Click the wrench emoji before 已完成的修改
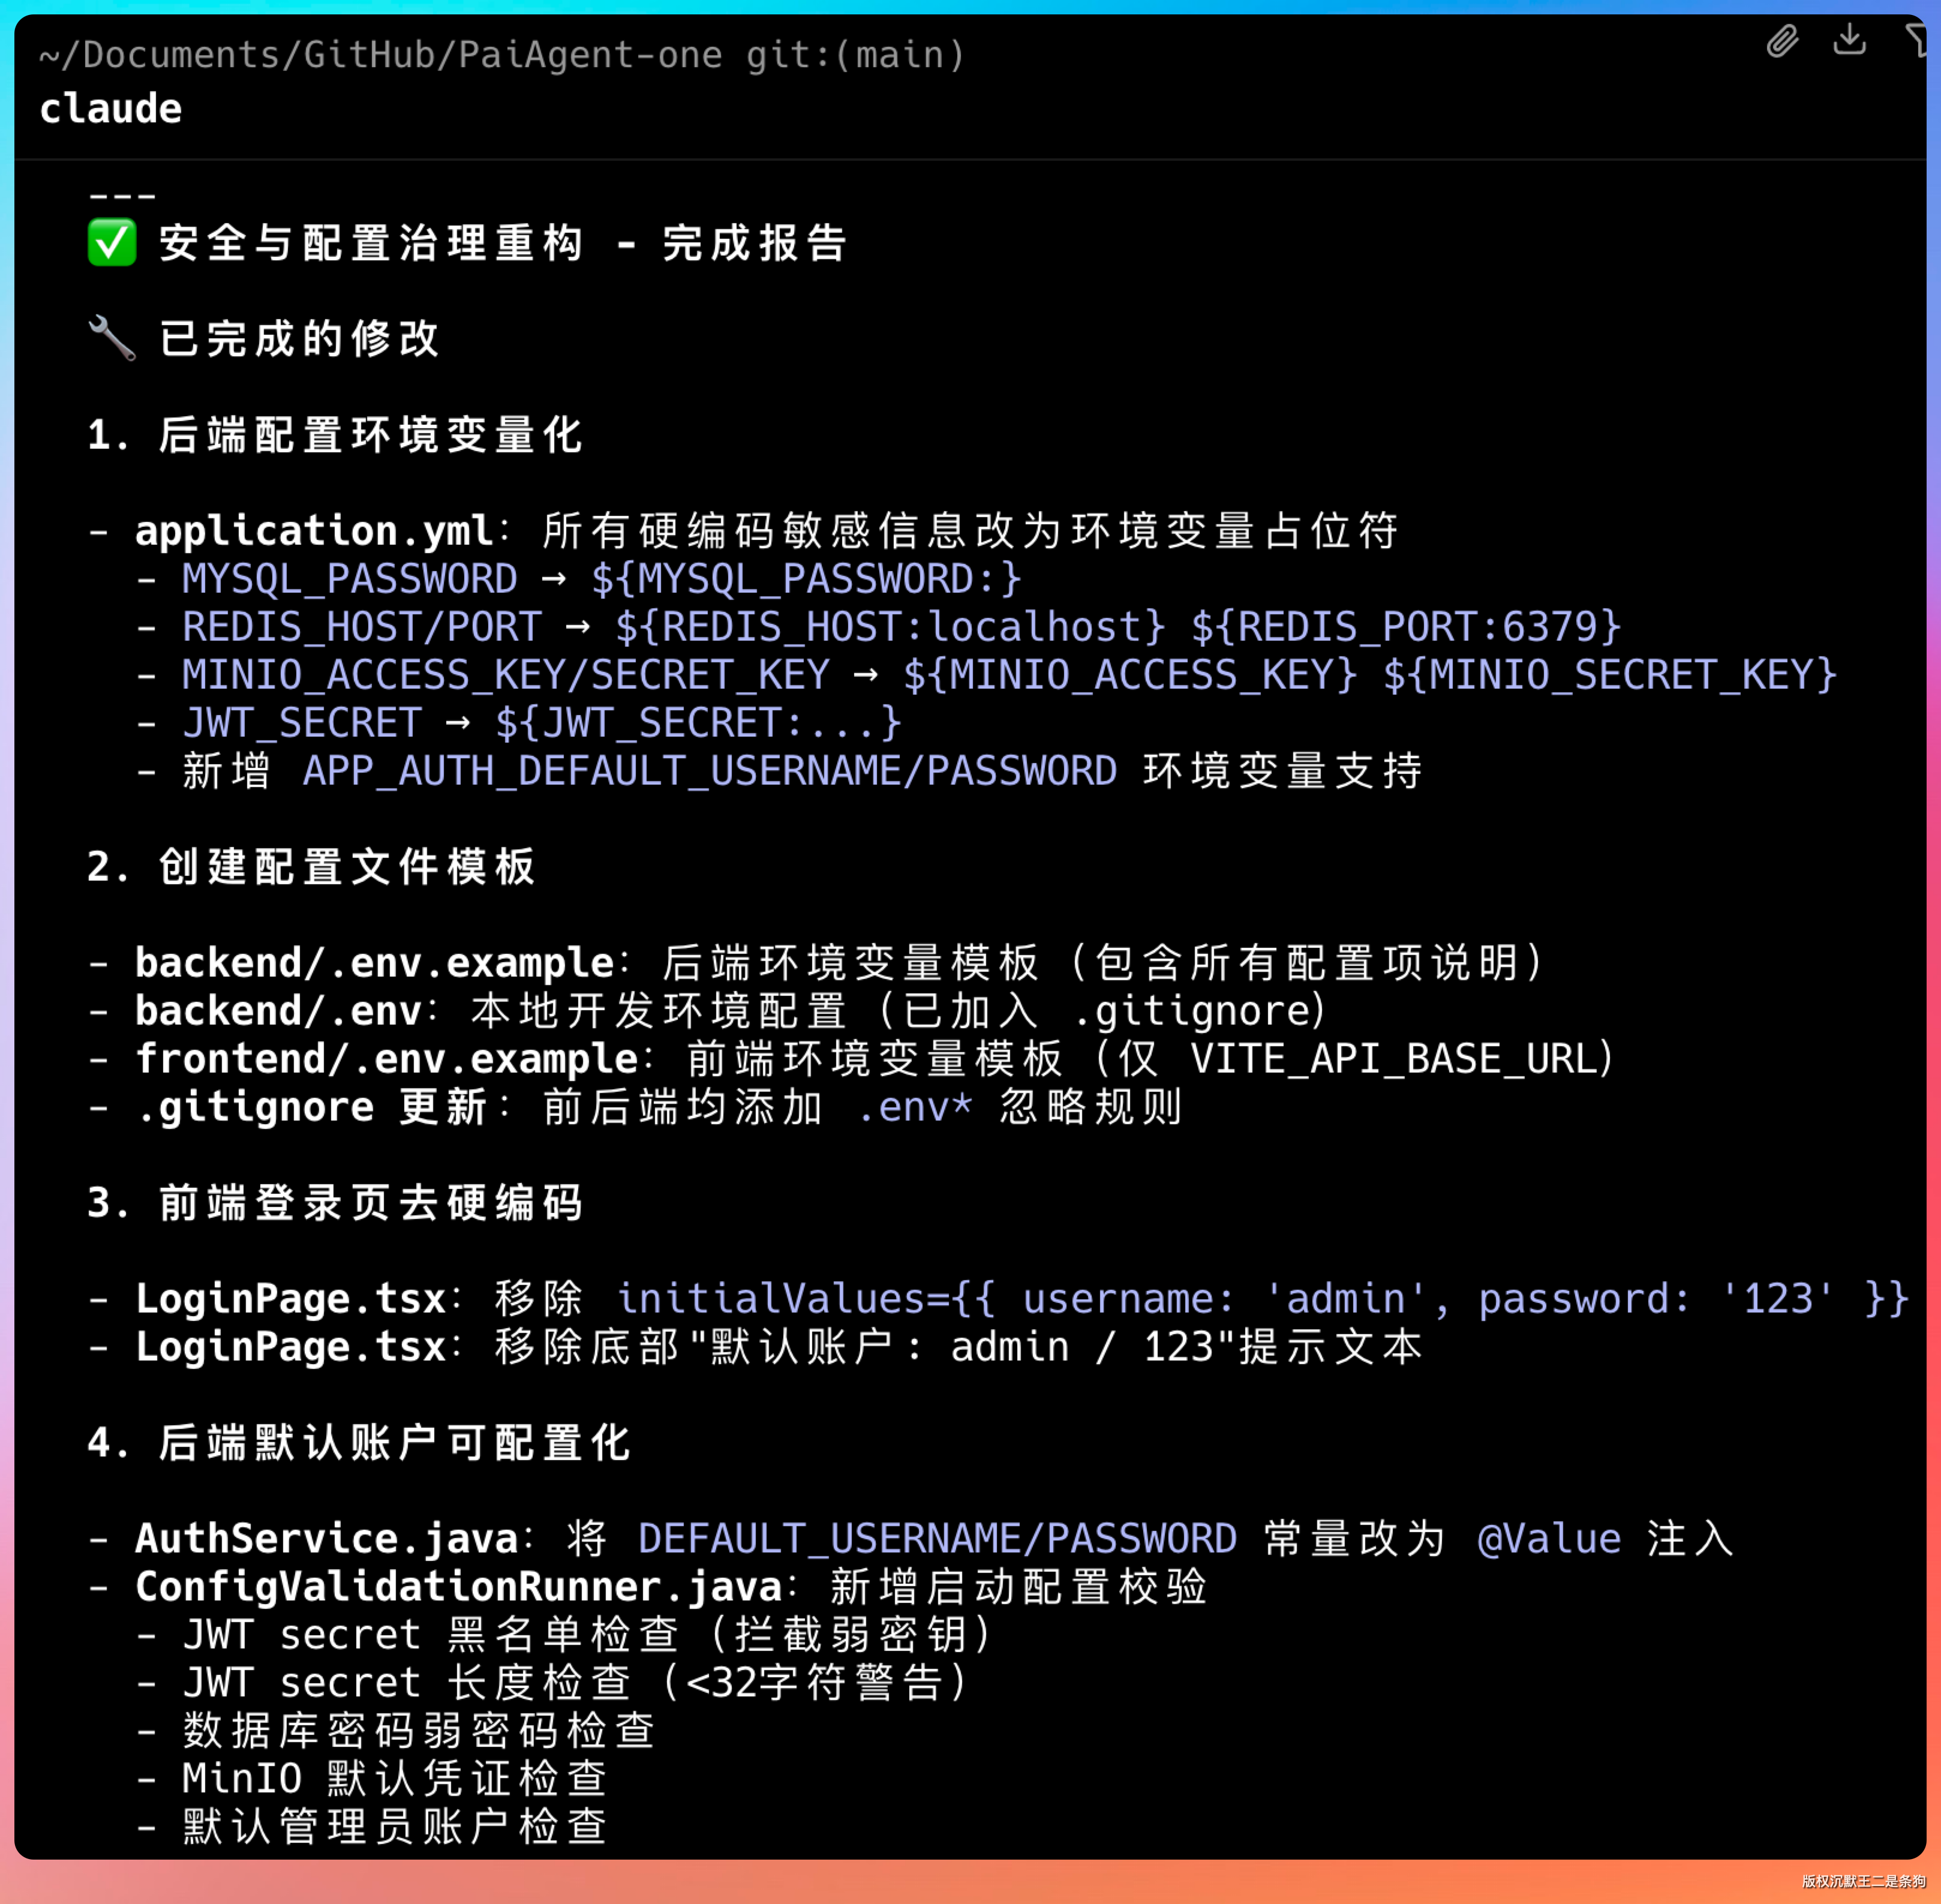The image size is (1941, 1904). pos(112,338)
